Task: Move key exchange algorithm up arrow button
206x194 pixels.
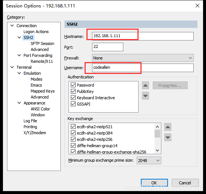Action: coord(168,127)
